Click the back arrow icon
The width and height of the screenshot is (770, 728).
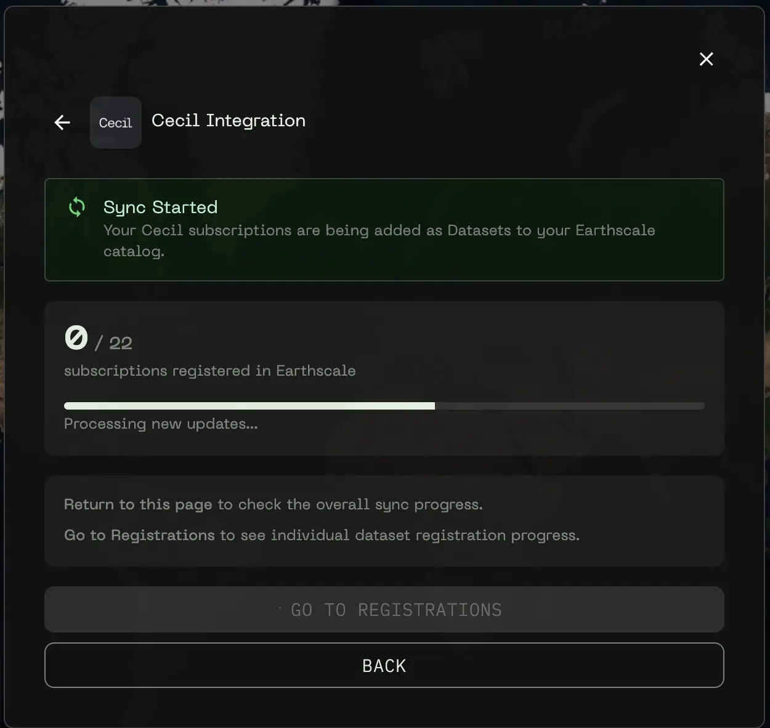tap(62, 123)
